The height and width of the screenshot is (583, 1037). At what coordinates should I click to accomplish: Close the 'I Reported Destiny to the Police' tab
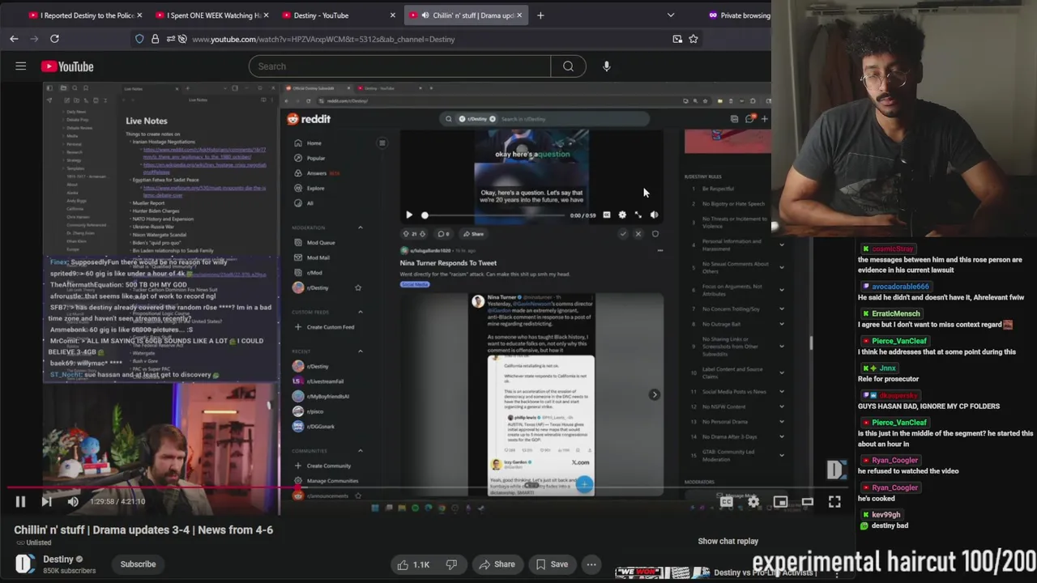140,15
